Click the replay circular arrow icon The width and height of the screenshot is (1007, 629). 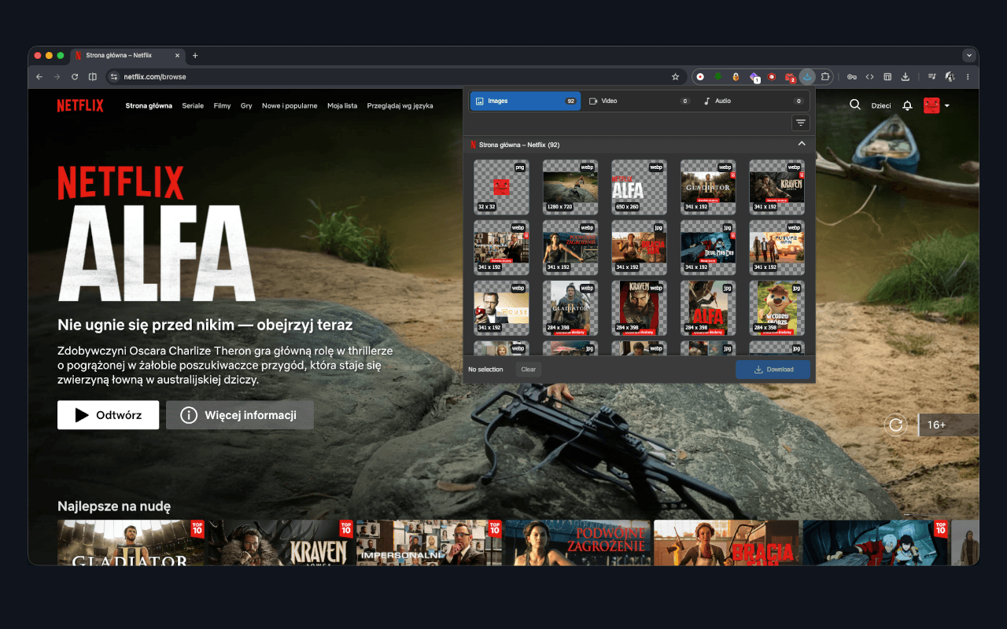(x=895, y=425)
